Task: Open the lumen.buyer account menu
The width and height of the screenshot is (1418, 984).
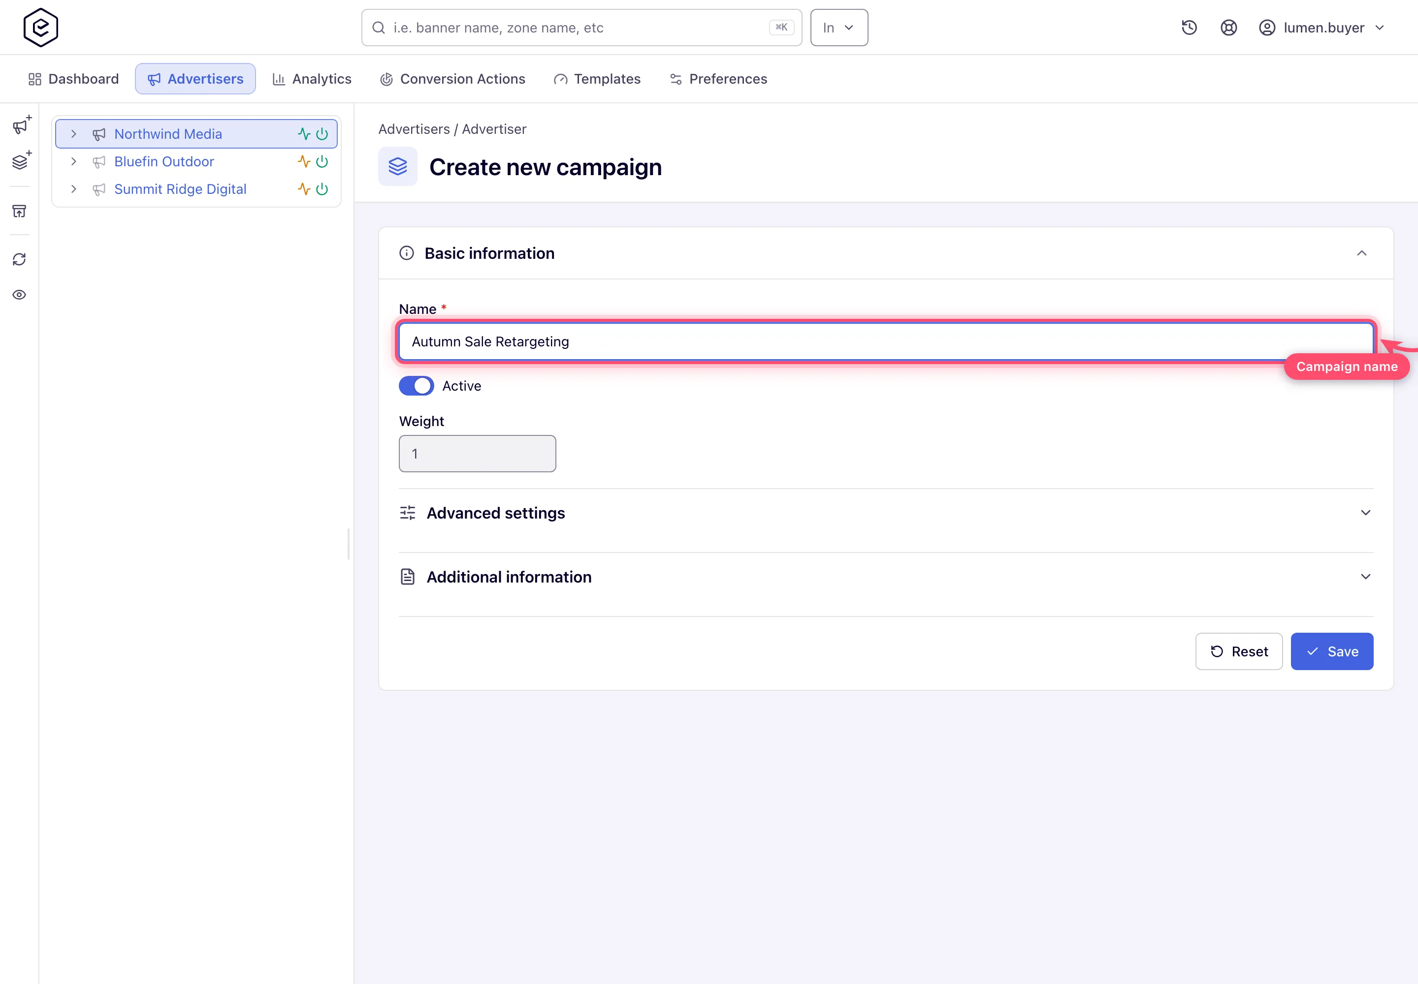Action: (x=1321, y=28)
